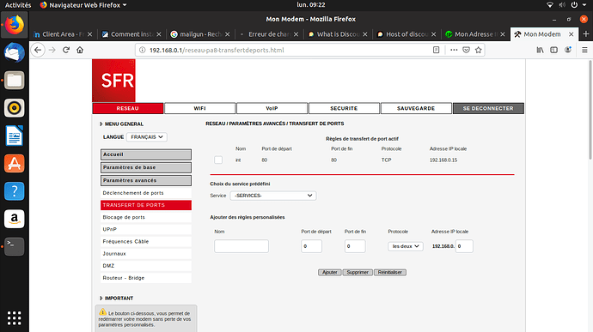Open Accueil in the side menu
The height and width of the screenshot is (332, 593).
(146, 154)
